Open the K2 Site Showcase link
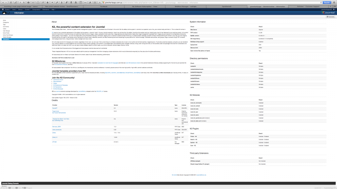Screen dimensions: 337x189 click(x=58, y=89)
